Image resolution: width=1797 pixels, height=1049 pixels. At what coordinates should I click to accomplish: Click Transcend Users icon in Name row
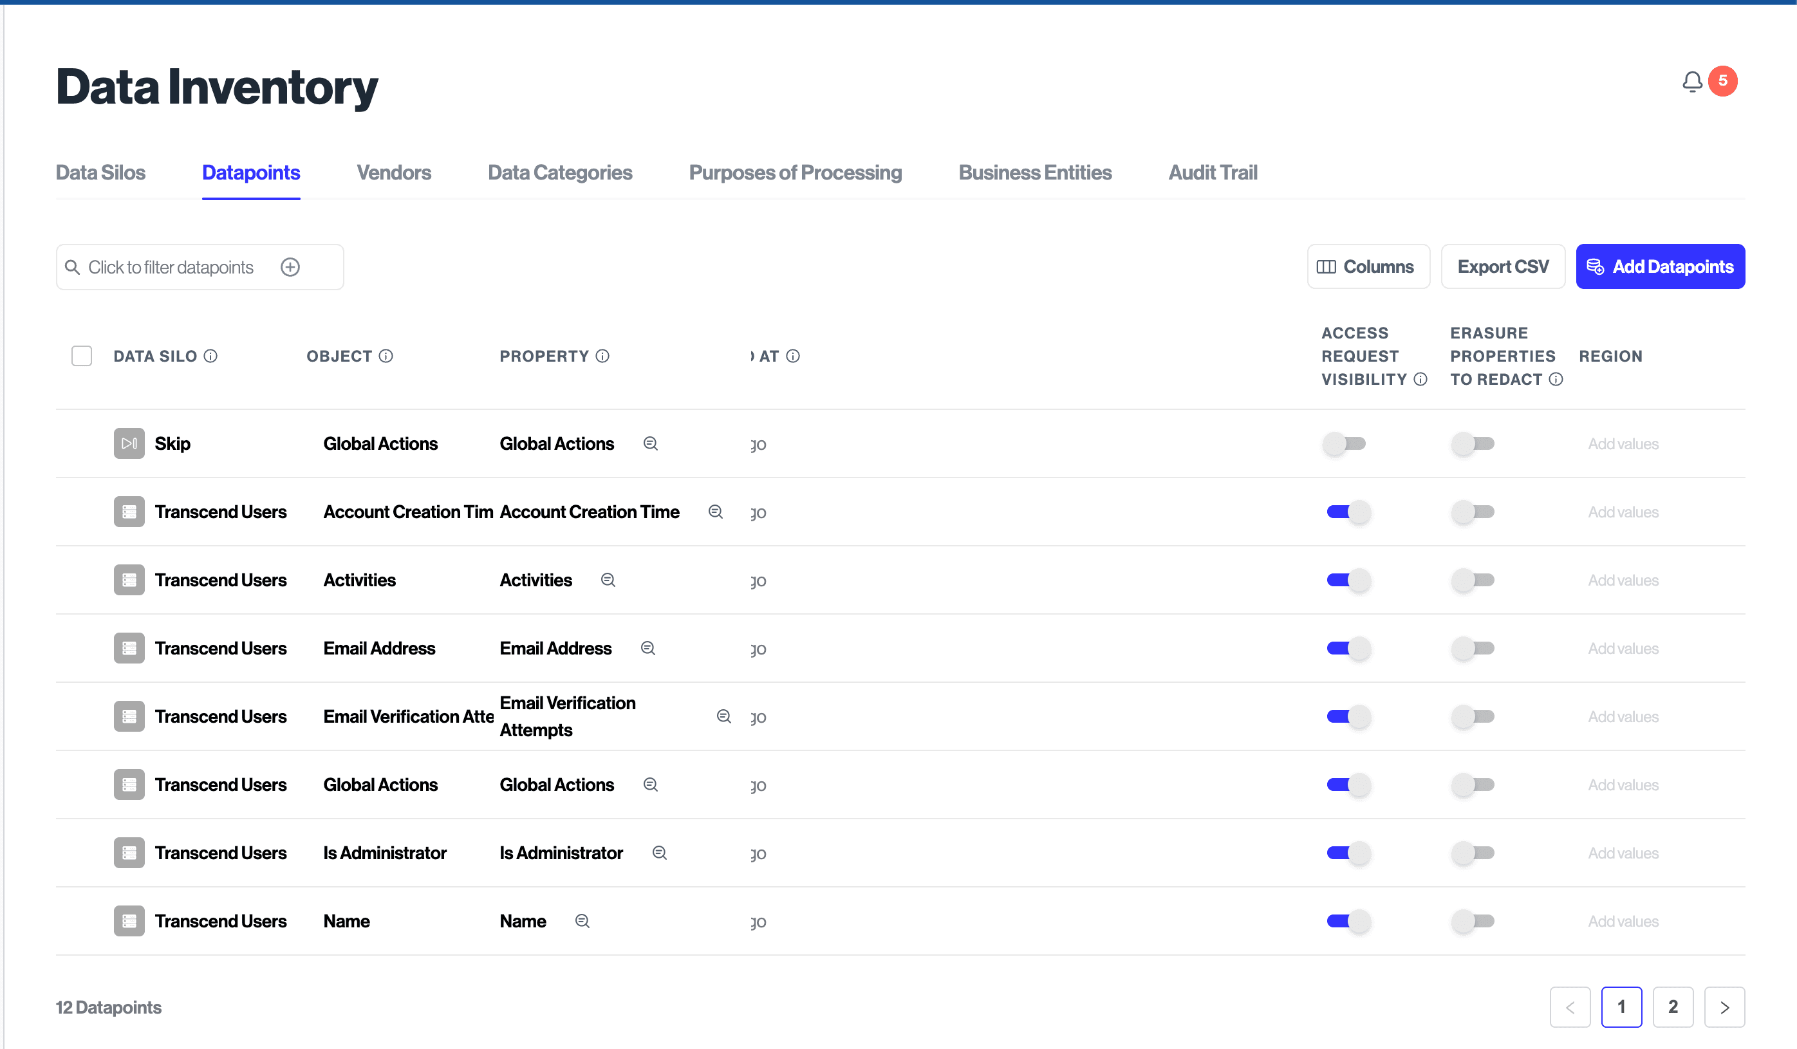pyautogui.click(x=129, y=922)
